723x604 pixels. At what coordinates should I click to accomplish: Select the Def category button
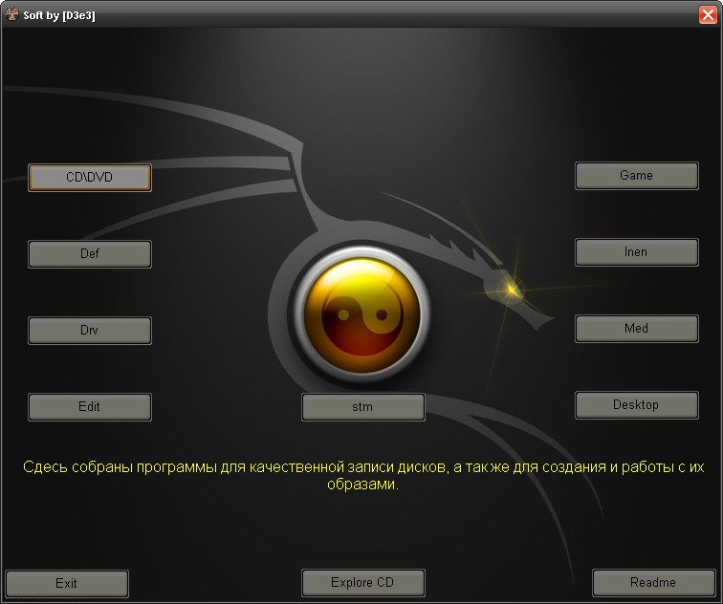90,254
